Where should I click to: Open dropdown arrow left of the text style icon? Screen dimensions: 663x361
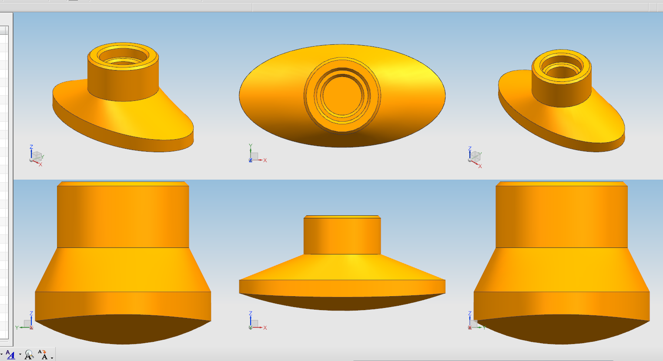[x=1, y=355]
